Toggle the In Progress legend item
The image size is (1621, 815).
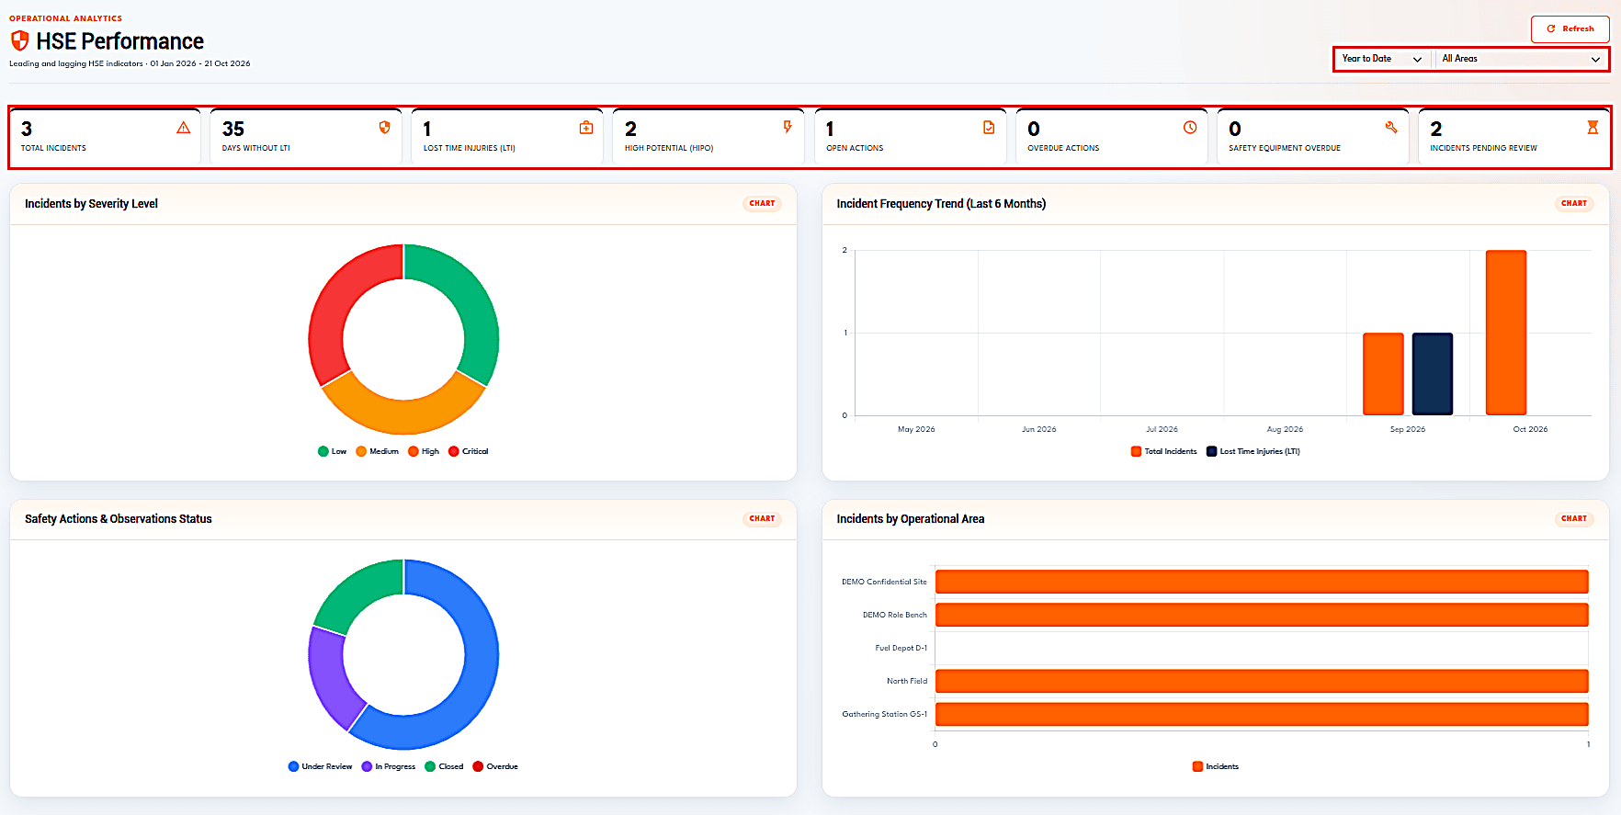pyautogui.click(x=388, y=766)
